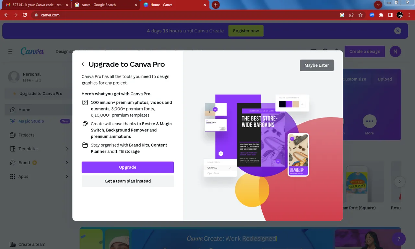This screenshot has width=415, height=249.
Task: Close the Home - Canva tab
Action: (205, 5)
